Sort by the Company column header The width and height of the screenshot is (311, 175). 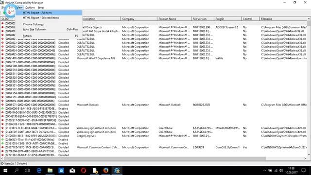click(138, 19)
